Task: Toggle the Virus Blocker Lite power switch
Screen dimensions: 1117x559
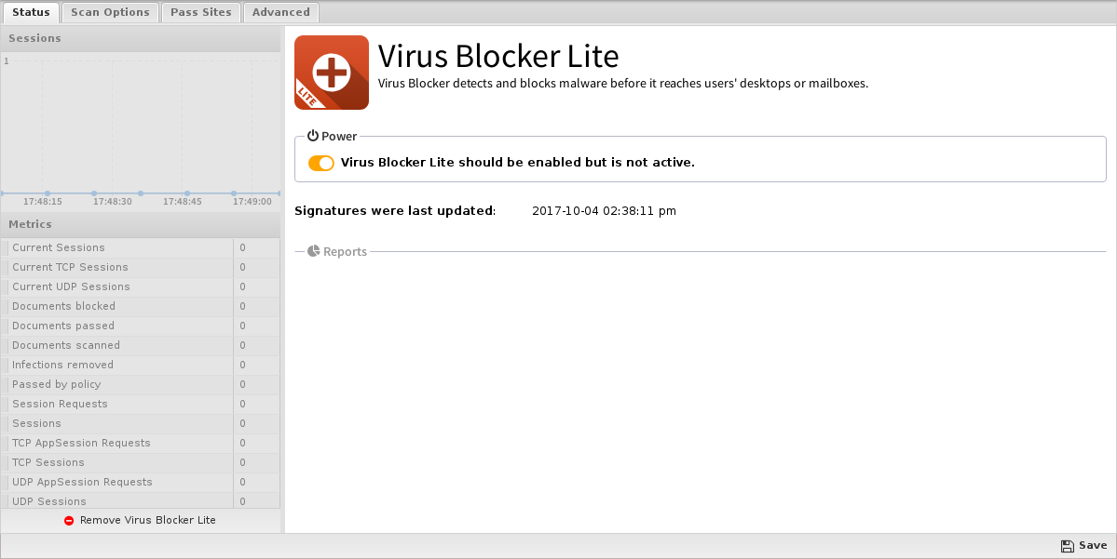Action: (321, 163)
